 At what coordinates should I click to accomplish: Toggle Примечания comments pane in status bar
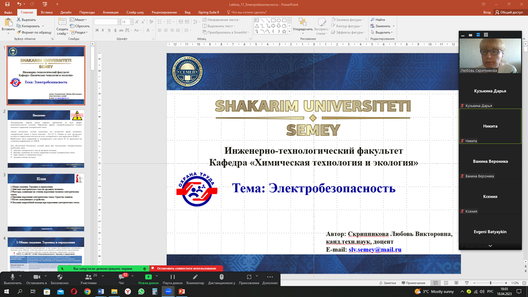click(x=413, y=283)
